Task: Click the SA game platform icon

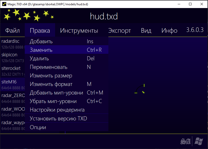Action: (x=185, y=141)
